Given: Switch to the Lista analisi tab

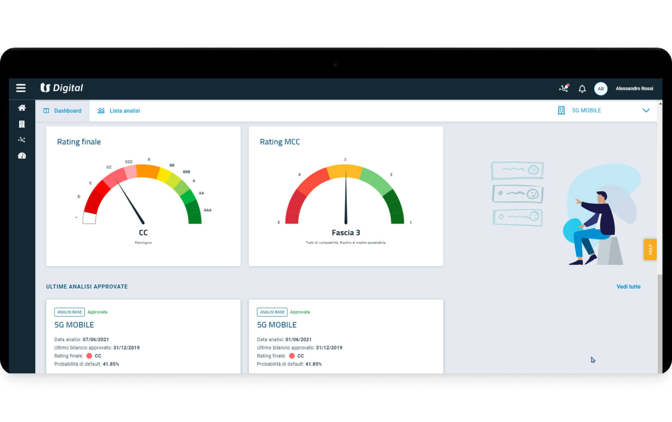Looking at the screenshot, I should click(119, 111).
